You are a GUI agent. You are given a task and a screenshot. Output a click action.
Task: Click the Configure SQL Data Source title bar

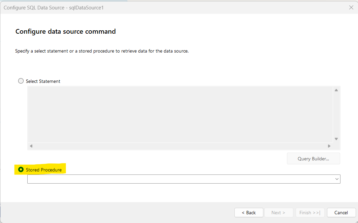tap(168, 7)
